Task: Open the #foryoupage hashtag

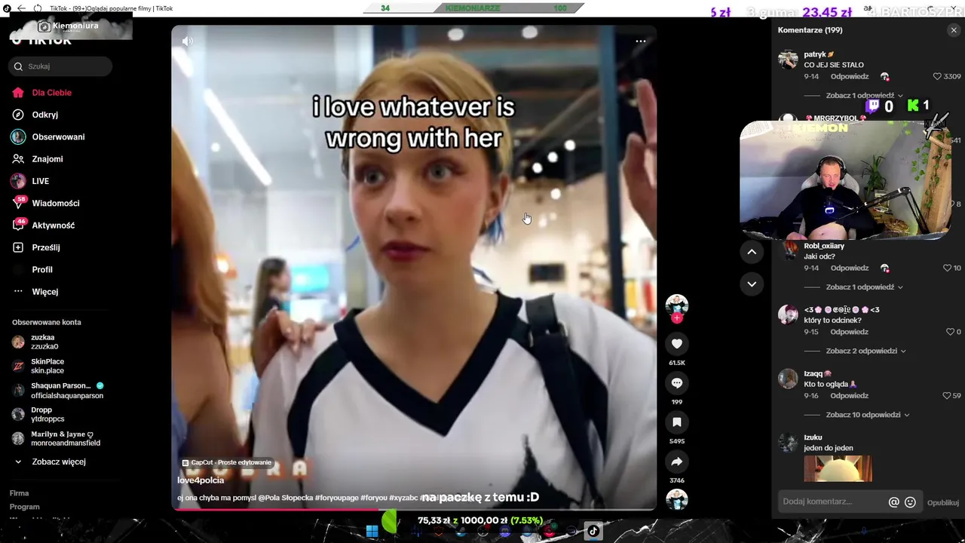Action: tap(337, 498)
